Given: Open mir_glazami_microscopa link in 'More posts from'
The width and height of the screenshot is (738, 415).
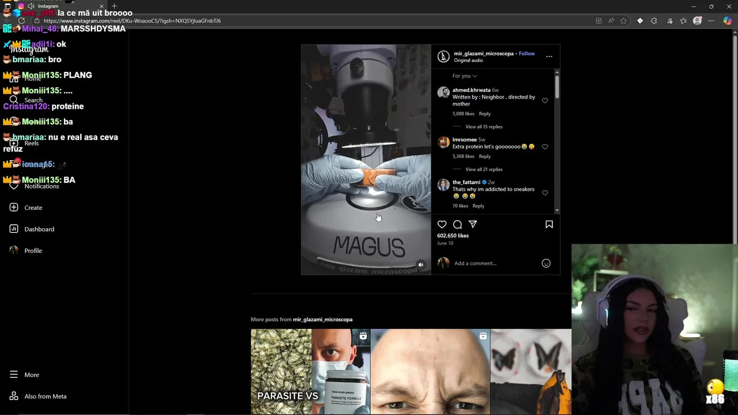Looking at the screenshot, I should [322, 319].
